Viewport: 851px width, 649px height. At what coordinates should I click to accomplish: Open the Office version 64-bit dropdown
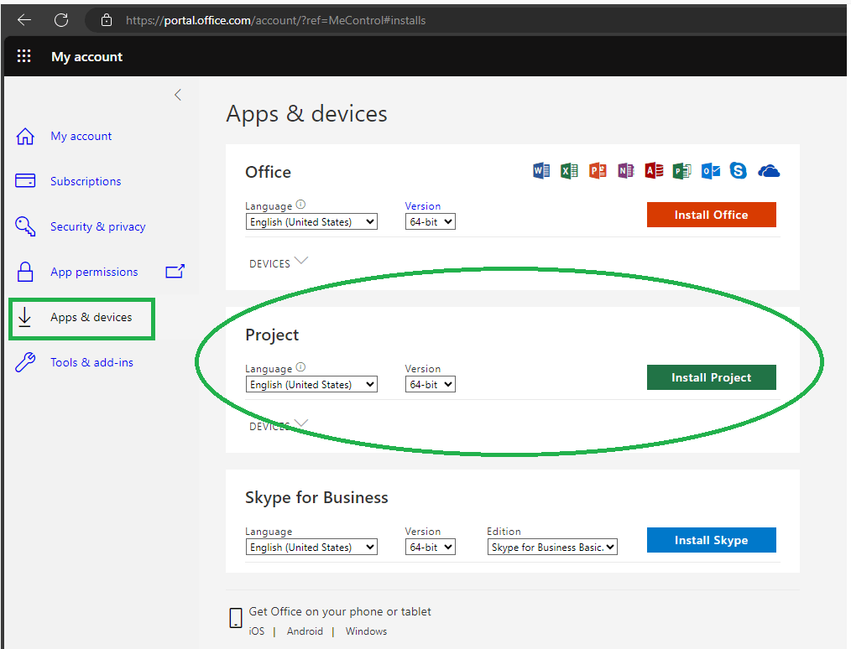431,221
